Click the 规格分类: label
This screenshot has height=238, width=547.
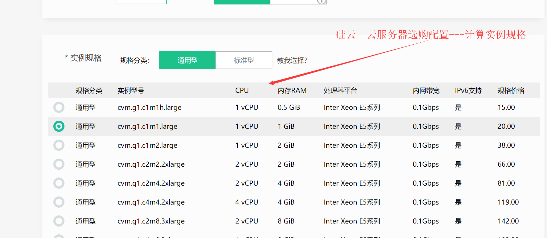pyautogui.click(x=135, y=60)
